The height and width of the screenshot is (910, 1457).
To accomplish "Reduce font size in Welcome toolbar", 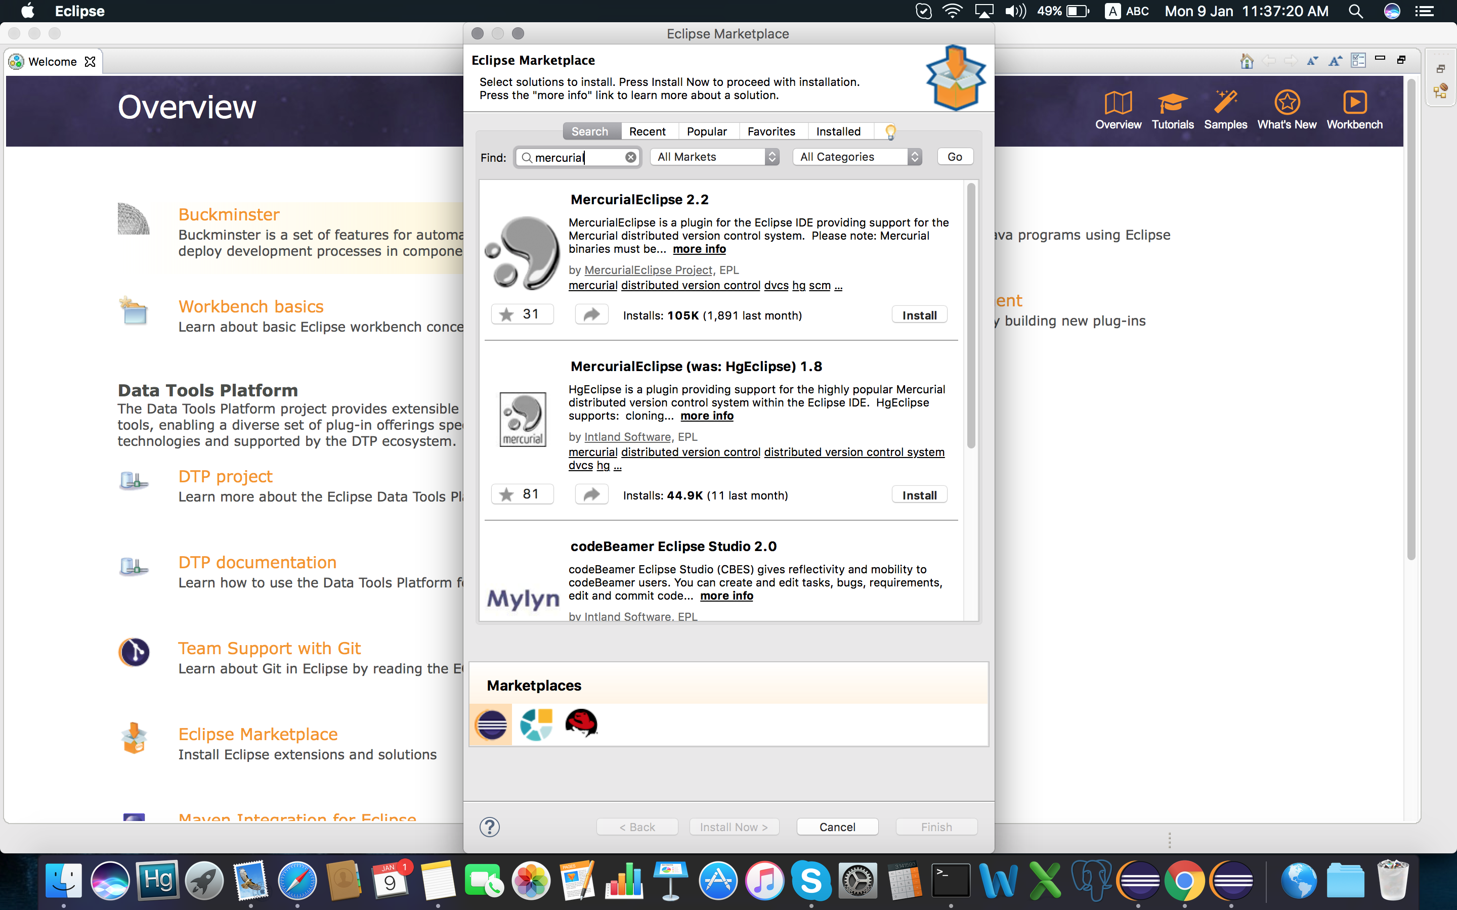I will tap(1312, 61).
